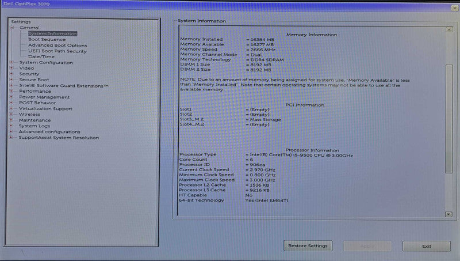
Task: Select the Security category label
Action: click(x=29, y=74)
